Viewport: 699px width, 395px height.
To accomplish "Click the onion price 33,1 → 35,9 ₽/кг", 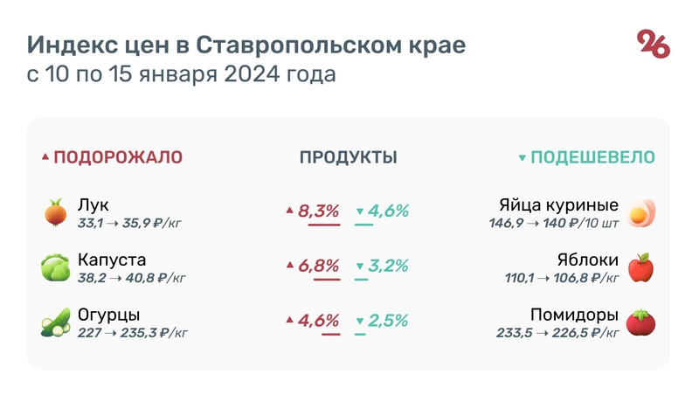I will (131, 224).
